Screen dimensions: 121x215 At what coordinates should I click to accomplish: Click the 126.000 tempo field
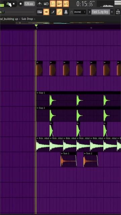click(x=29, y=4)
